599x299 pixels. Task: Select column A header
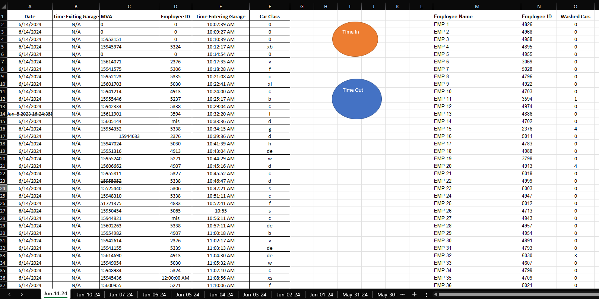tap(30, 7)
